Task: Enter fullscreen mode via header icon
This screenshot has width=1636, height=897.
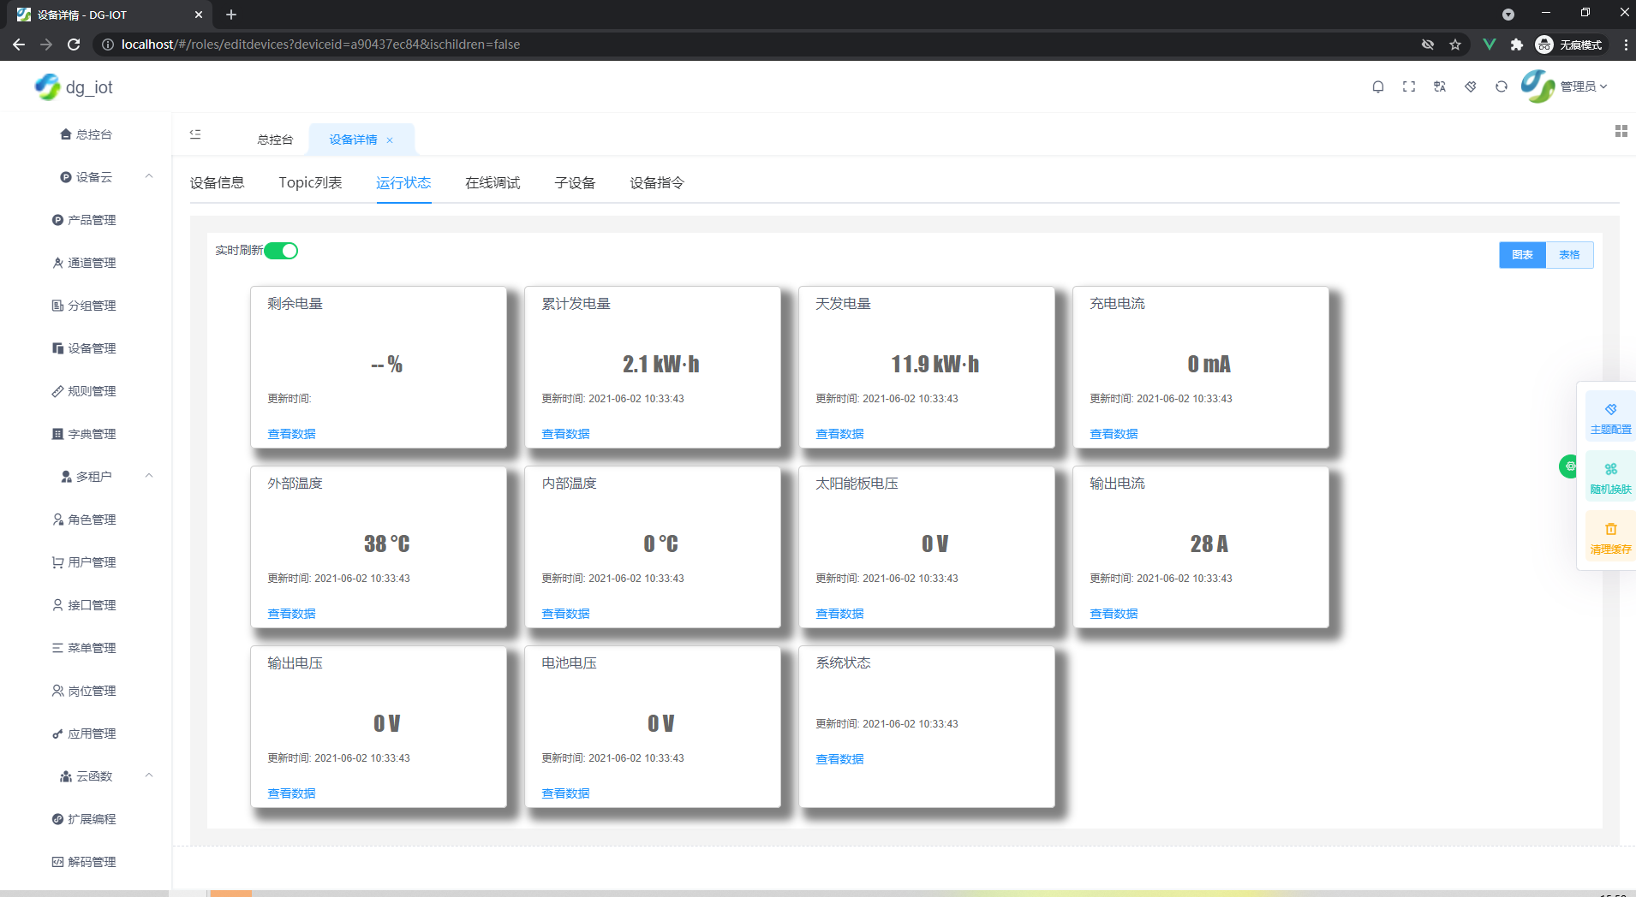Action: pos(1408,86)
